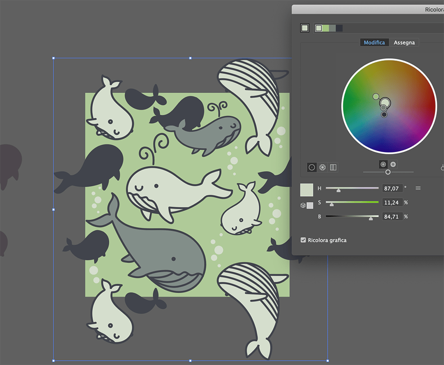
Task: Click the green HSB preview color swatch
Action: pos(307,189)
